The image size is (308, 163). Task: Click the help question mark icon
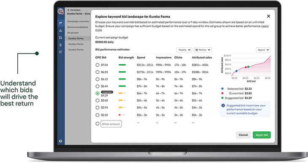[x=60, y=141]
